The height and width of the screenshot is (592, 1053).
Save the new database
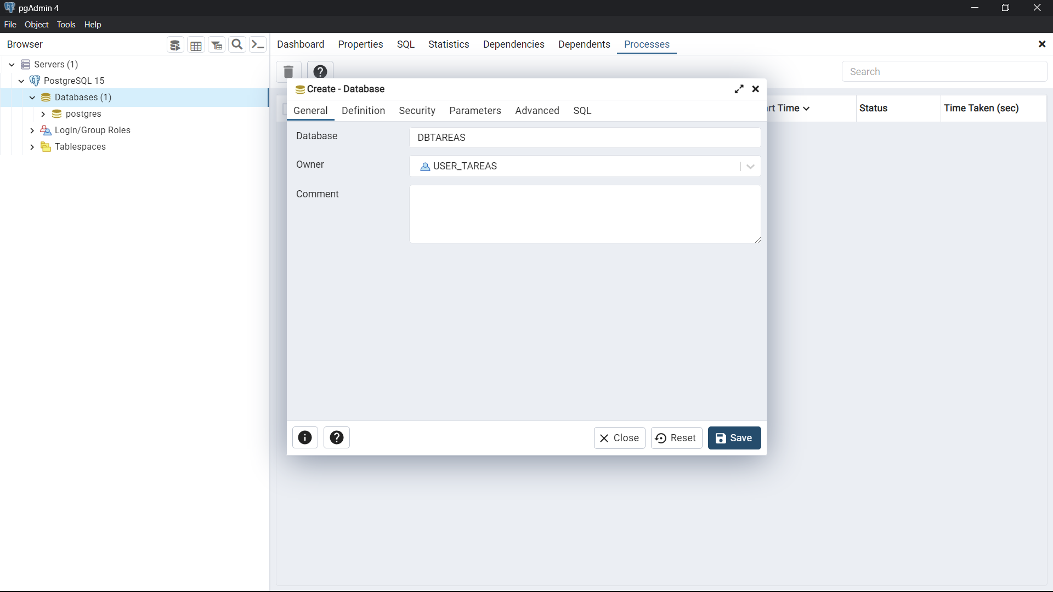[734, 438]
